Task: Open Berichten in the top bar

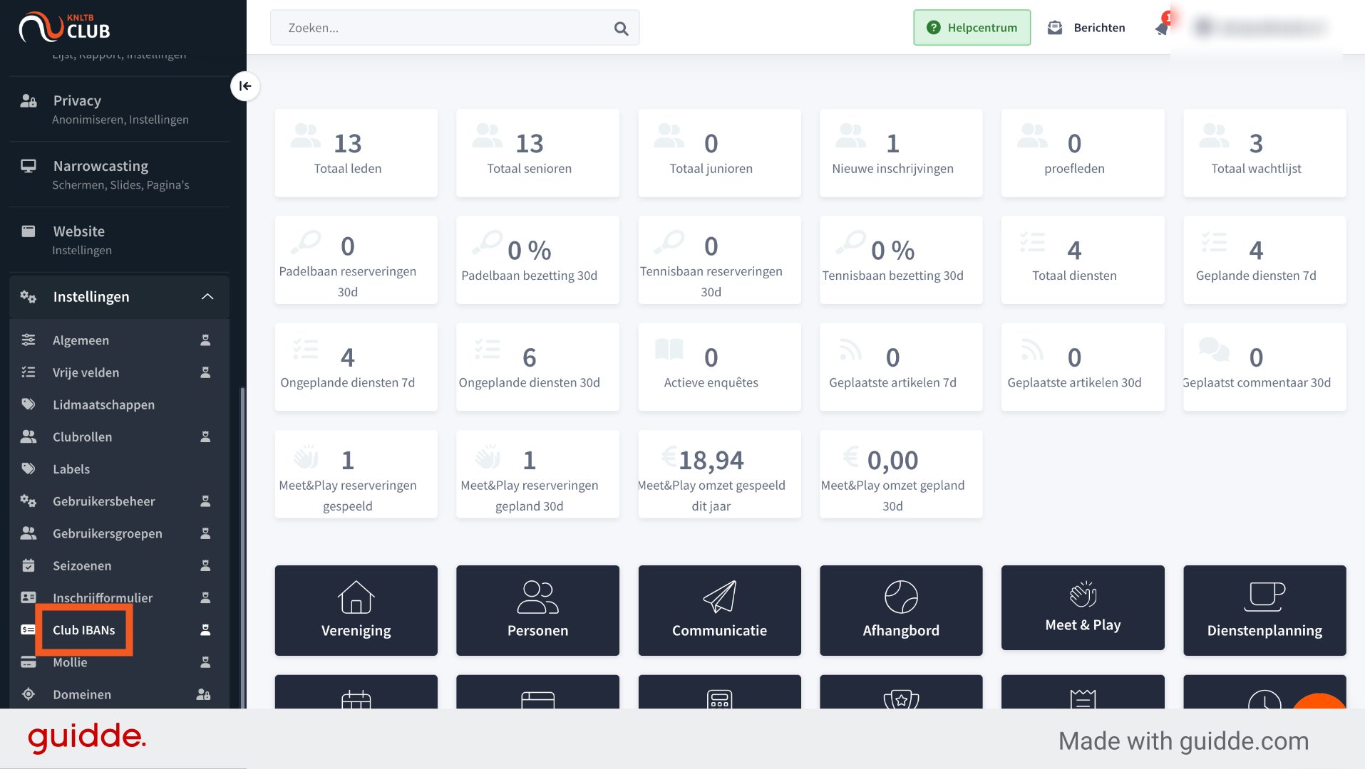Action: [1086, 28]
